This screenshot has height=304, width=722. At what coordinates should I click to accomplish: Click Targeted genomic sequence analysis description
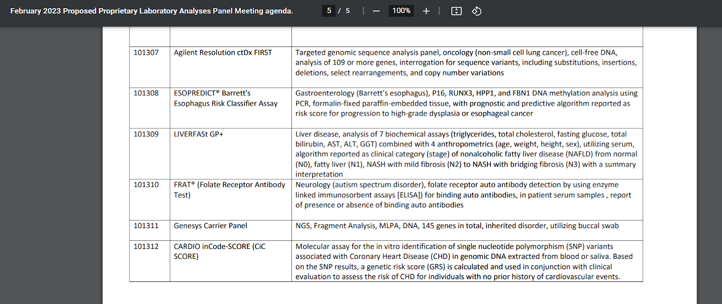(x=466, y=63)
